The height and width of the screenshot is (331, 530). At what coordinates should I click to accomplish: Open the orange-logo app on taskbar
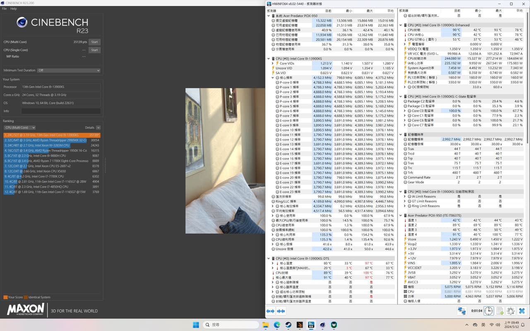click(x=299, y=325)
